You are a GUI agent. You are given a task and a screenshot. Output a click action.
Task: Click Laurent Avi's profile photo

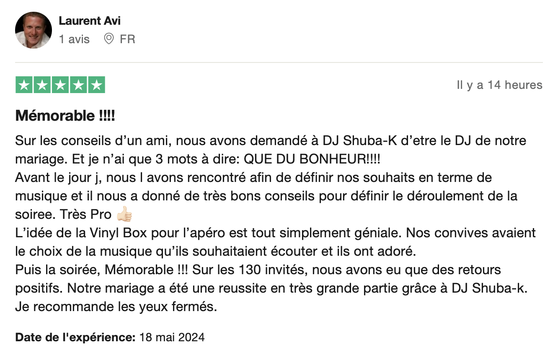(34, 30)
